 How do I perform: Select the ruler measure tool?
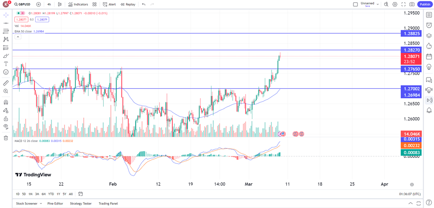point(6,83)
